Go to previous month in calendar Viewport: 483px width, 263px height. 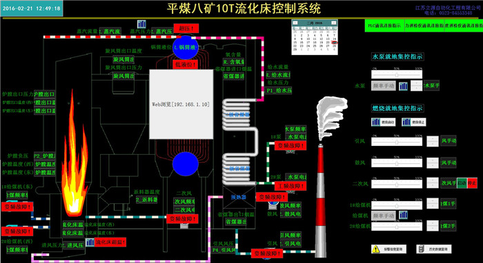pyautogui.click(x=295, y=23)
